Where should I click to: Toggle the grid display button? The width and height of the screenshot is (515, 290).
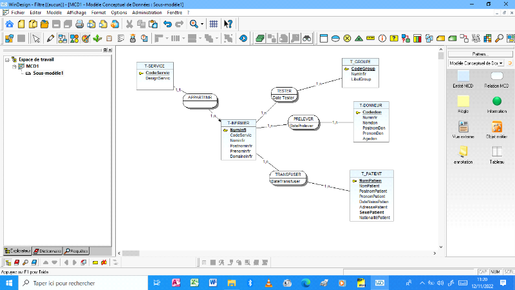[213, 24]
